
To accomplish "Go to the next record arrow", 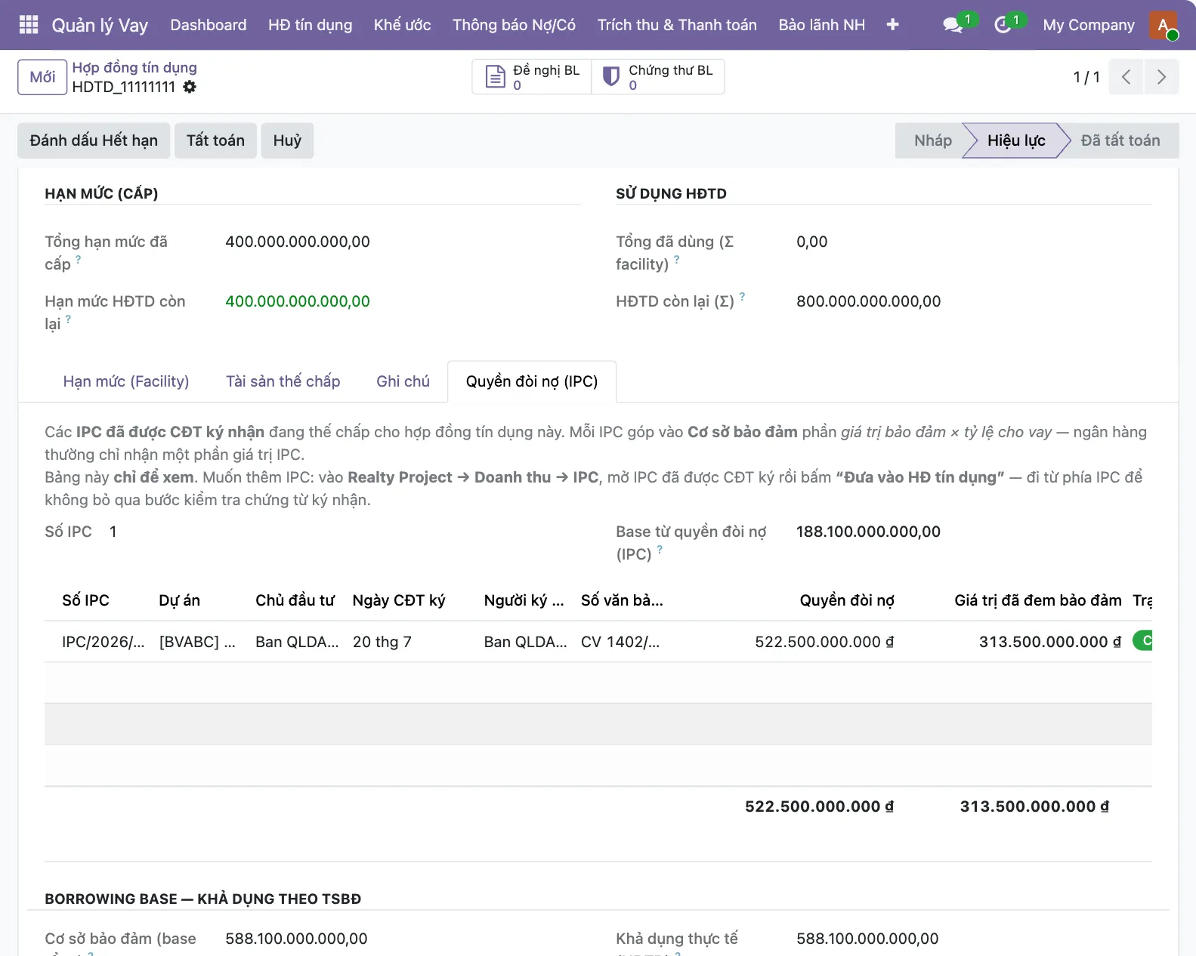I will point(1161,77).
